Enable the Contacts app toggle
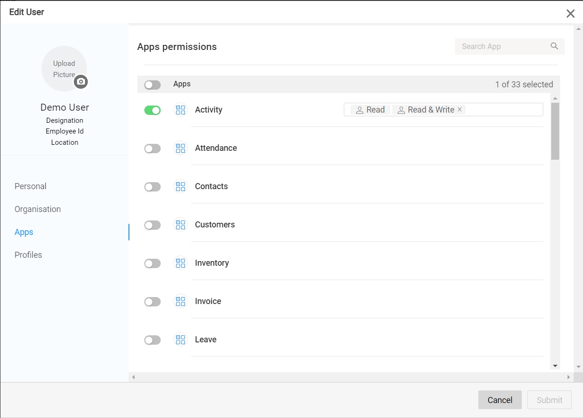The width and height of the screenshot is (583, 418). point(152,187)
